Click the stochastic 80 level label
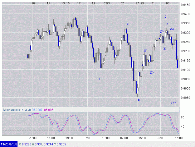This screenshot has height=147, width=195. tap(183, 117)
